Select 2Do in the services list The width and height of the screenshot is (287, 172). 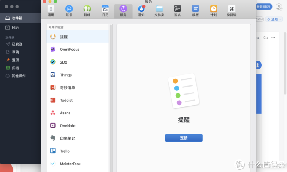(78, 62)
